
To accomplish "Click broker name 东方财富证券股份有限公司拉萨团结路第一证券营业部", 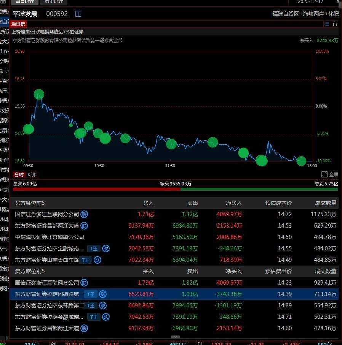I will pos(67,41).
